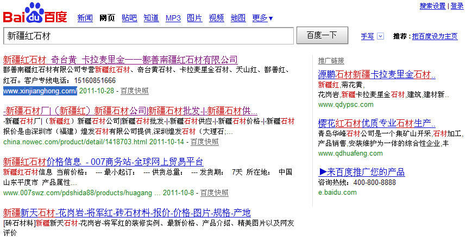This screenshot has height=237, width=466.
Task: Select the 网页 (Web) tab
Action: (107, 18)
